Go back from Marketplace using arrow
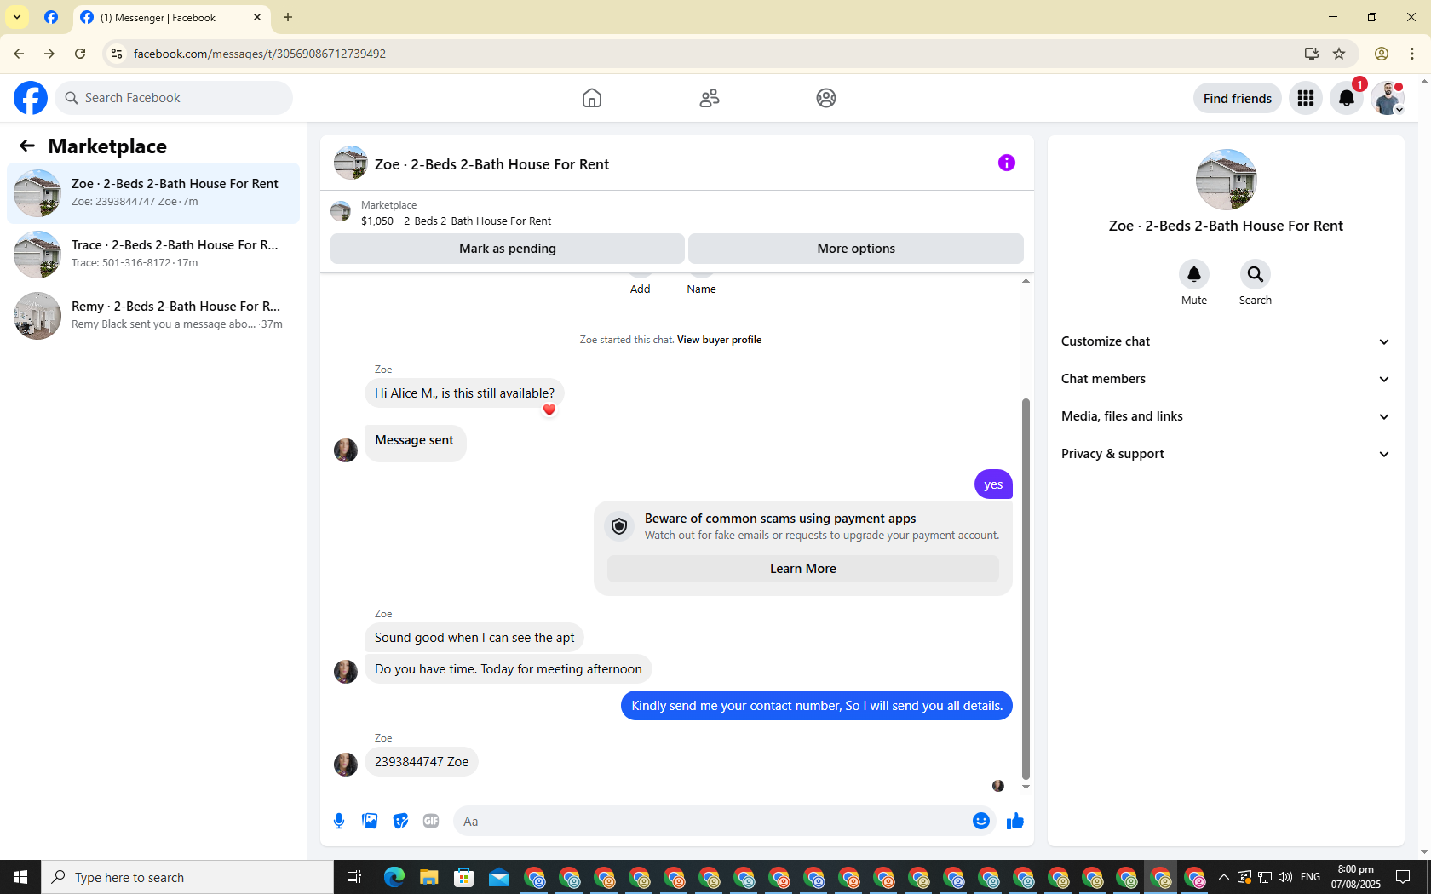 point(27,146)
